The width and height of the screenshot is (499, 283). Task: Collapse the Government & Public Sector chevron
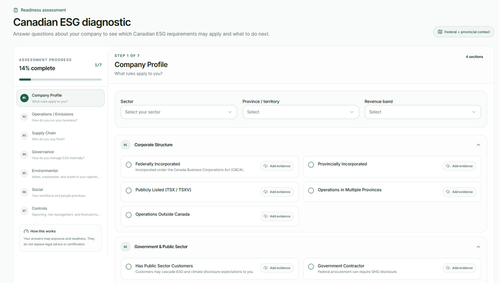click(478, 247)
